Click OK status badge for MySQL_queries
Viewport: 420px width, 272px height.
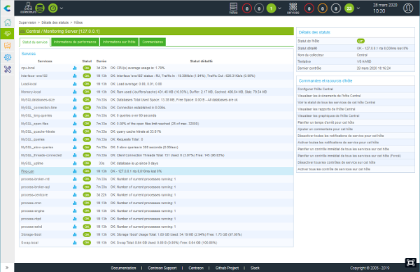(87, 139)
